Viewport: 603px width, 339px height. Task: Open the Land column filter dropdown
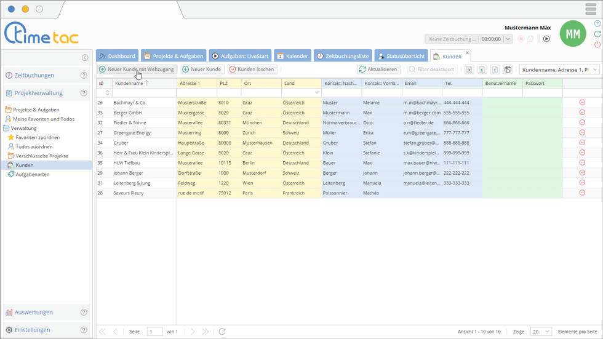tap(317, 93)
